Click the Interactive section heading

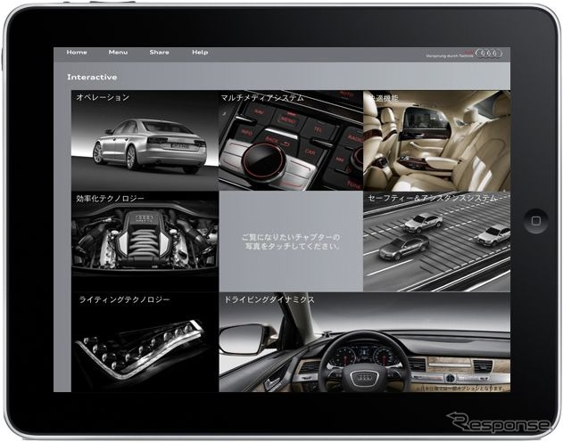(x=92, y=78)
